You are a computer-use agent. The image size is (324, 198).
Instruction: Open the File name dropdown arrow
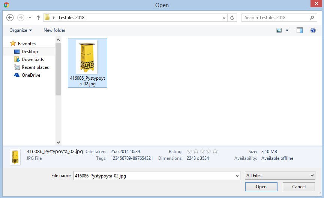click(237, 176)
